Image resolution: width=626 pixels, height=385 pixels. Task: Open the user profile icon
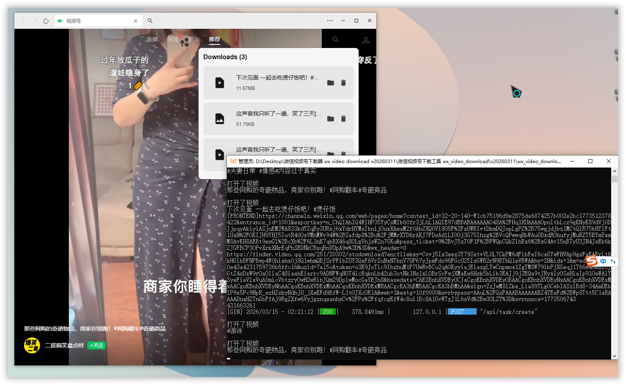tap(366, 40)
